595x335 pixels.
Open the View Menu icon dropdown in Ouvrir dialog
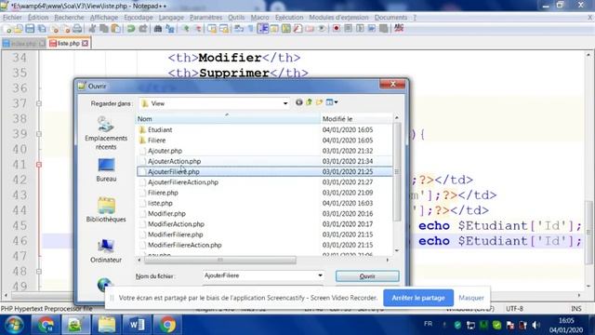[332, 102]
